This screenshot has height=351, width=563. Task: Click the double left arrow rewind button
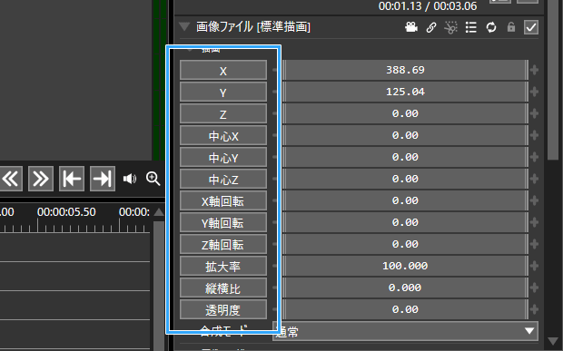coord(11,179)
